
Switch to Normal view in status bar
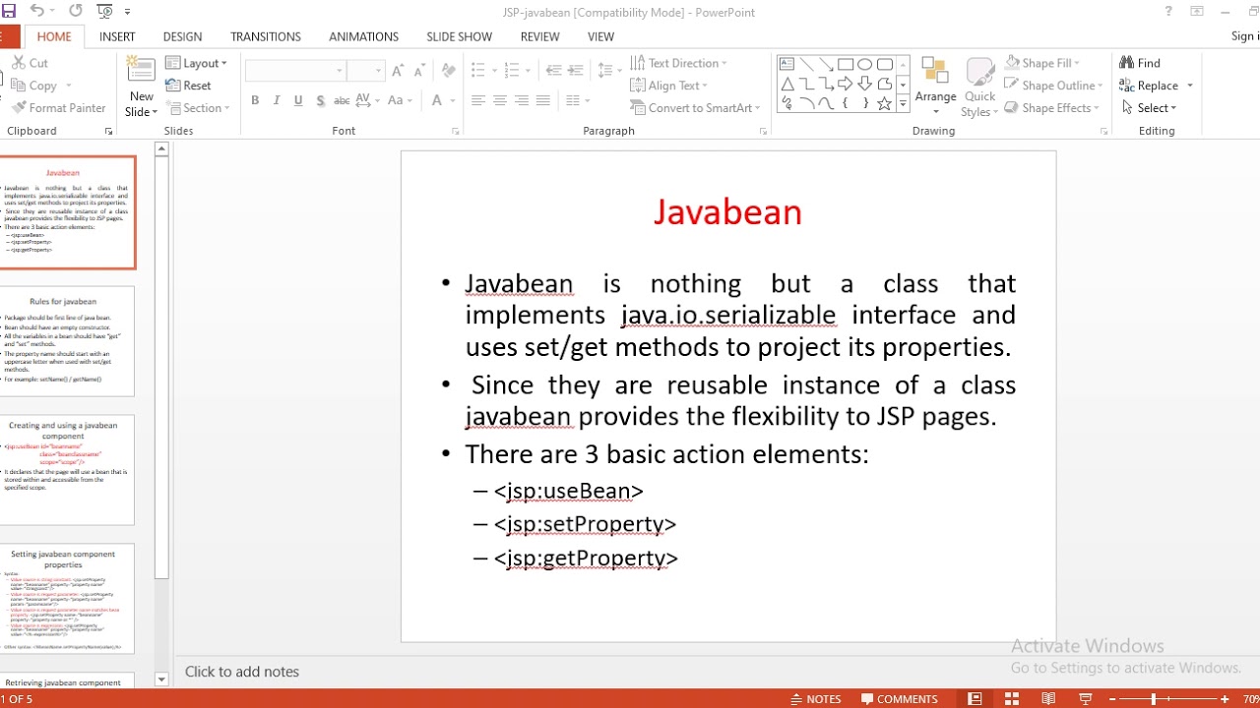(x=975, y=699)
